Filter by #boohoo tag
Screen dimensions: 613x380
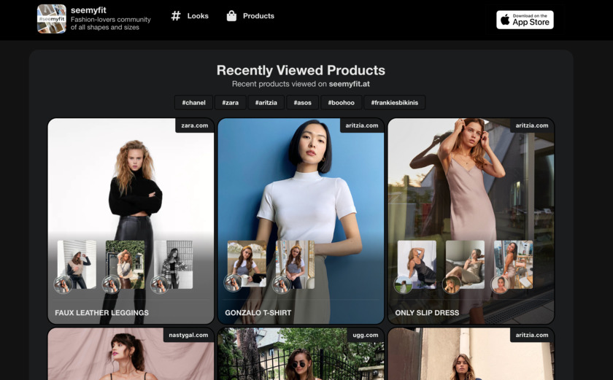tap(341, 103)
